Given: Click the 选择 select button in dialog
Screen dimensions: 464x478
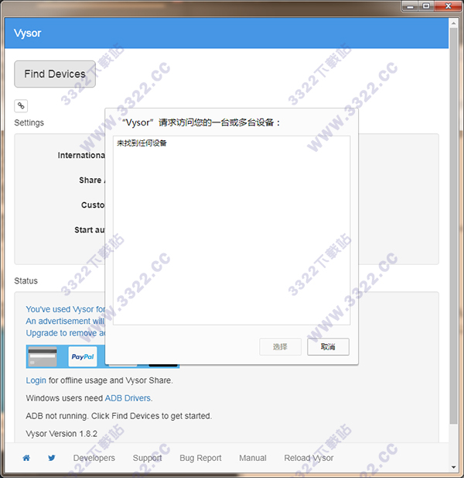Looking at the screenshot, I should [x=280, y=346].
